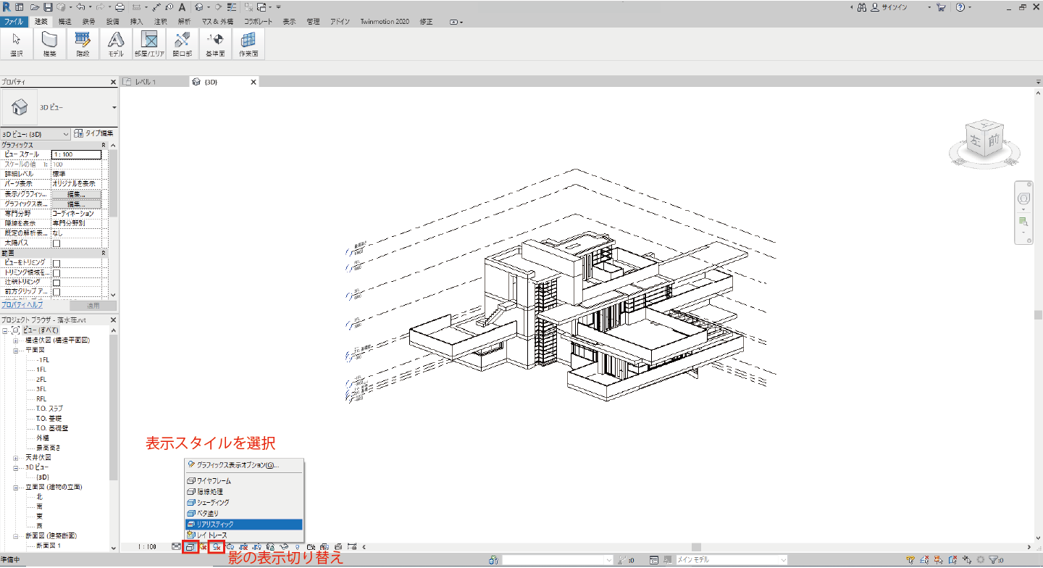Enable the 太陽パス checkbox
Viewport: 1043px width, 568px height.
point(56,243)
